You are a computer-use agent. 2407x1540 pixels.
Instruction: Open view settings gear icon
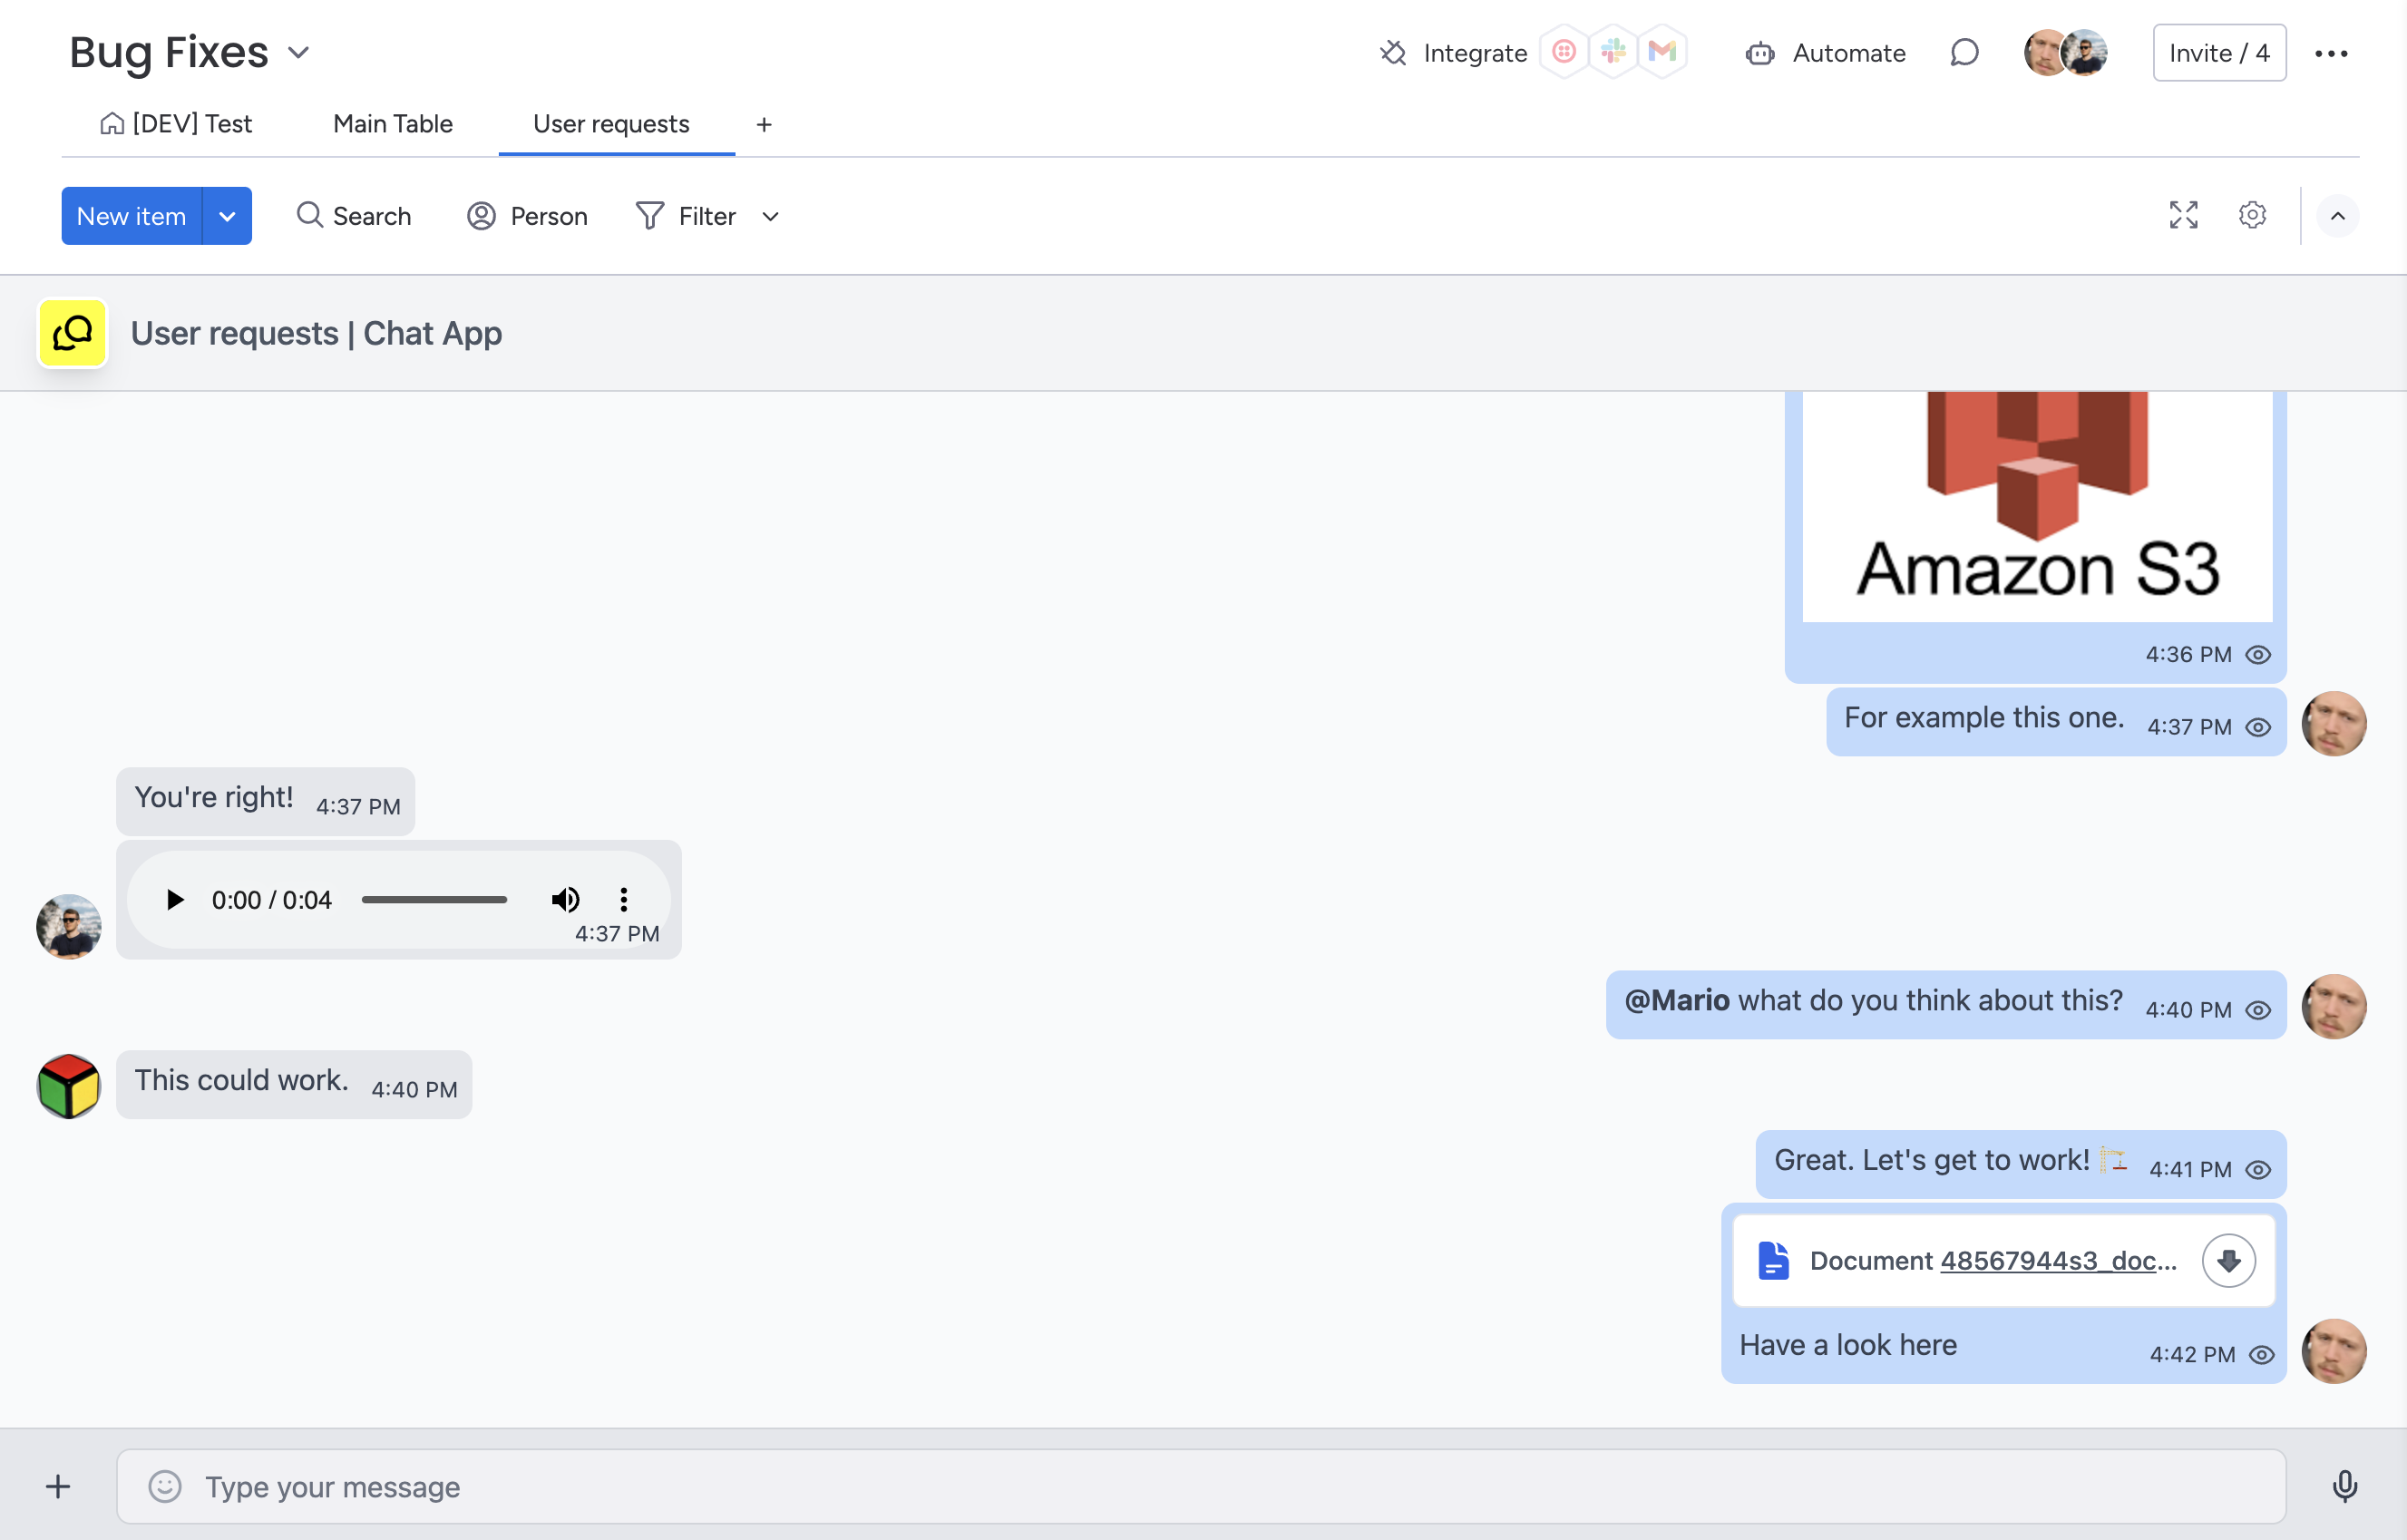2252,215
